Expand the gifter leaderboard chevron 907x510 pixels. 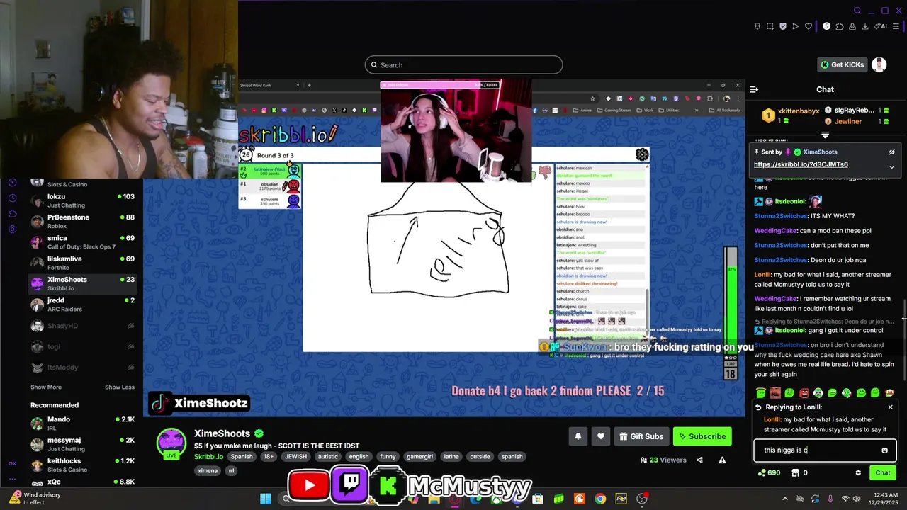(x=825, y=135)
